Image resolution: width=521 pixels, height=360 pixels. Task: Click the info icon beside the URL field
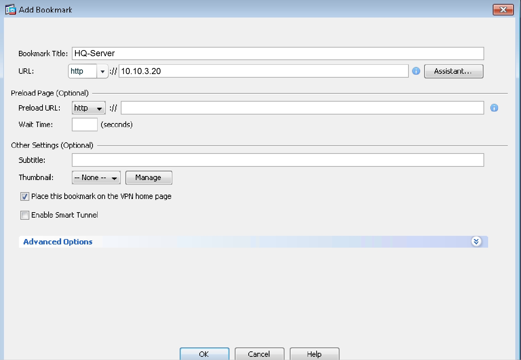(x=416, y=71)
